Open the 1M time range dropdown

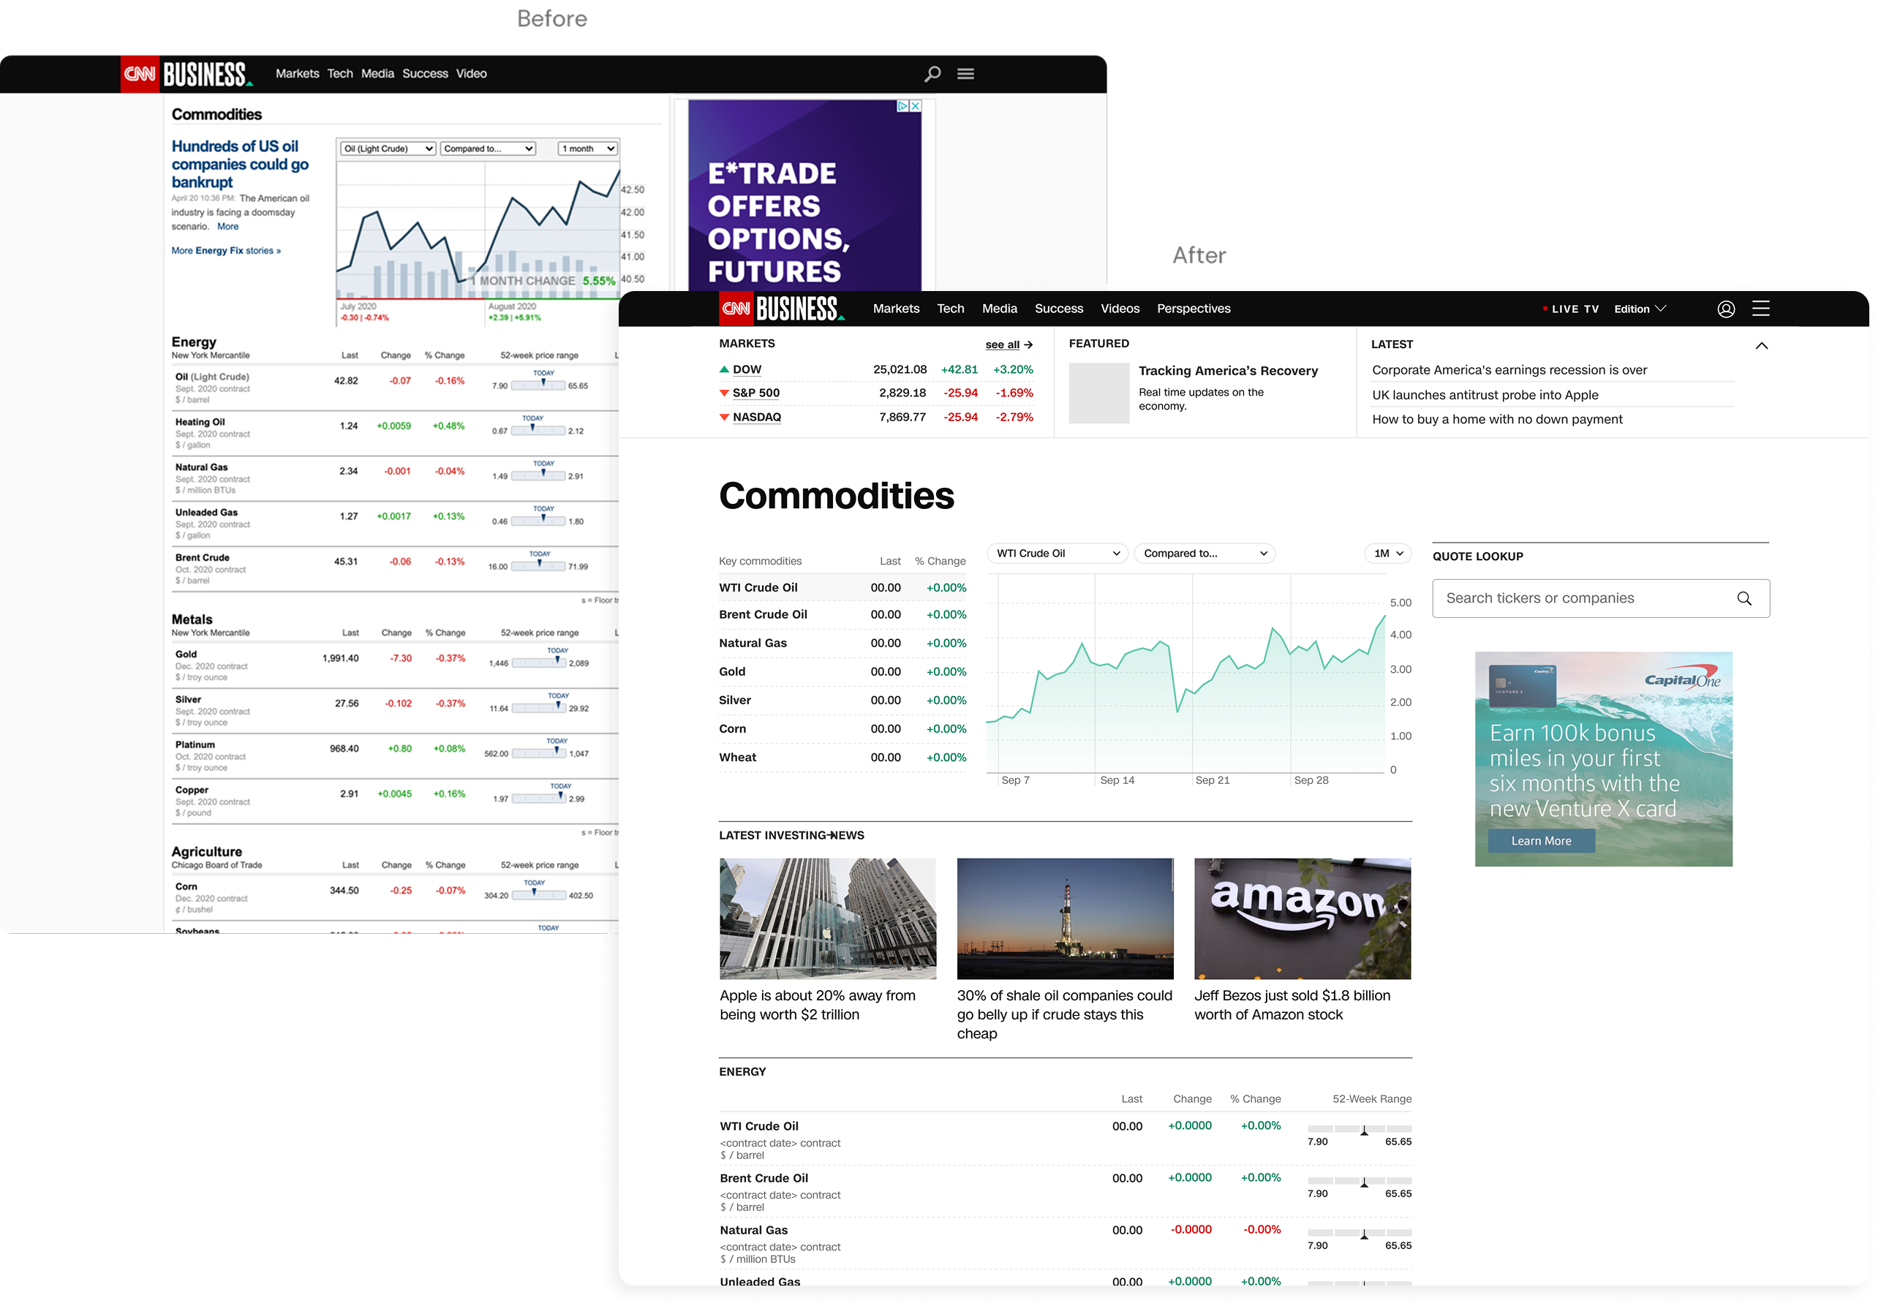point(1389,554)
